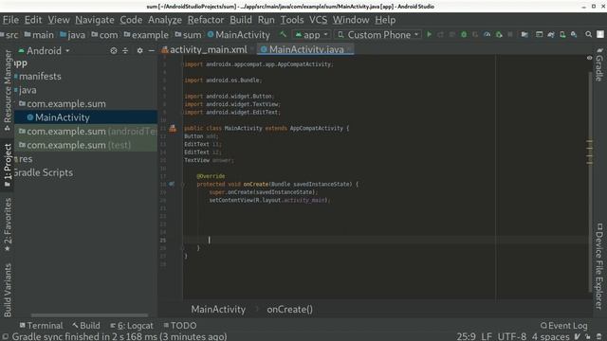Image resolution: width=607 pixels, height=341 pixels.
Task: Open the 6: Logcat tool window
Action: (x=132, y=326)
